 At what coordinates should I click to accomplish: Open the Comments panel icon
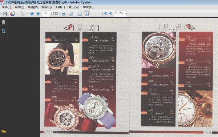4,131
